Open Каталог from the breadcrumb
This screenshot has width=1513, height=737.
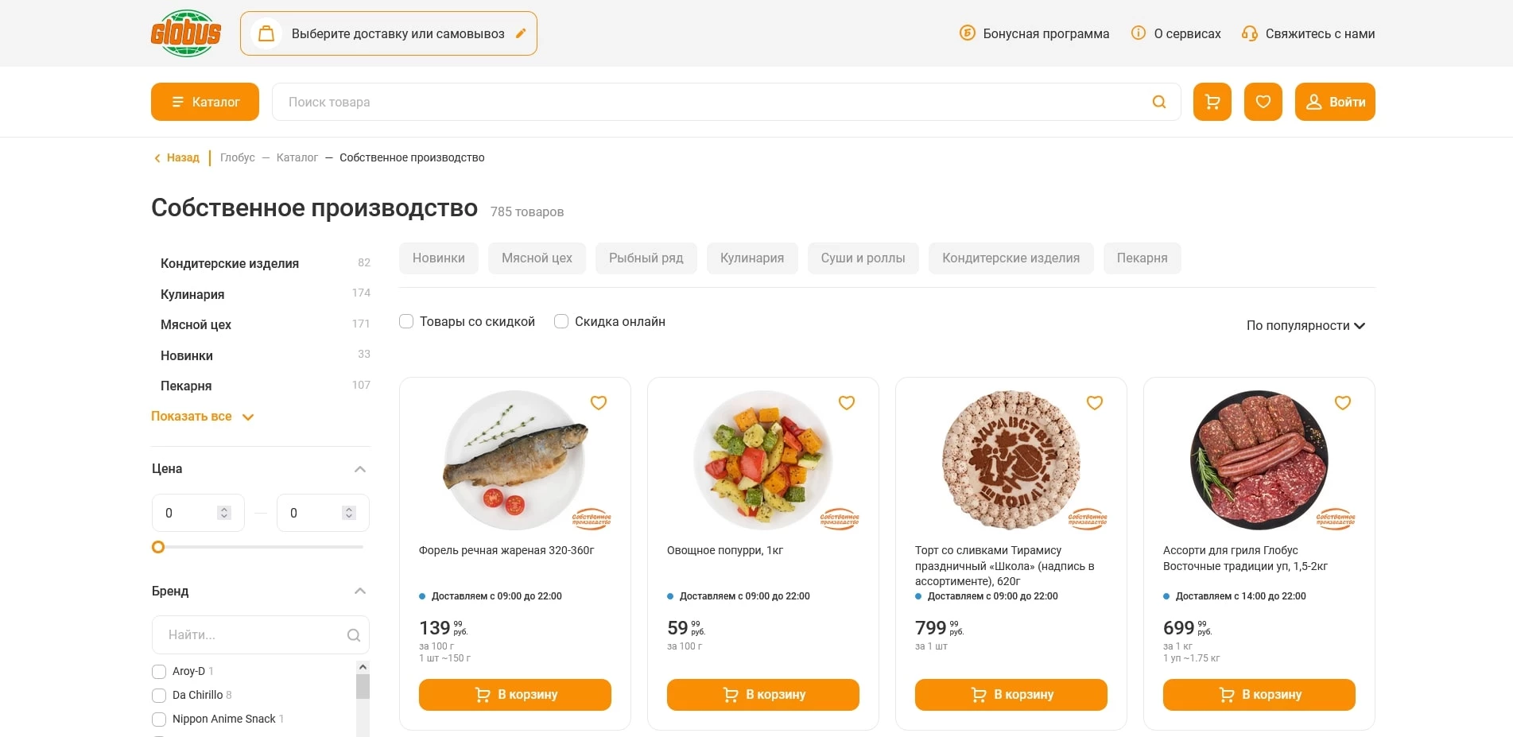coord(297,157)
